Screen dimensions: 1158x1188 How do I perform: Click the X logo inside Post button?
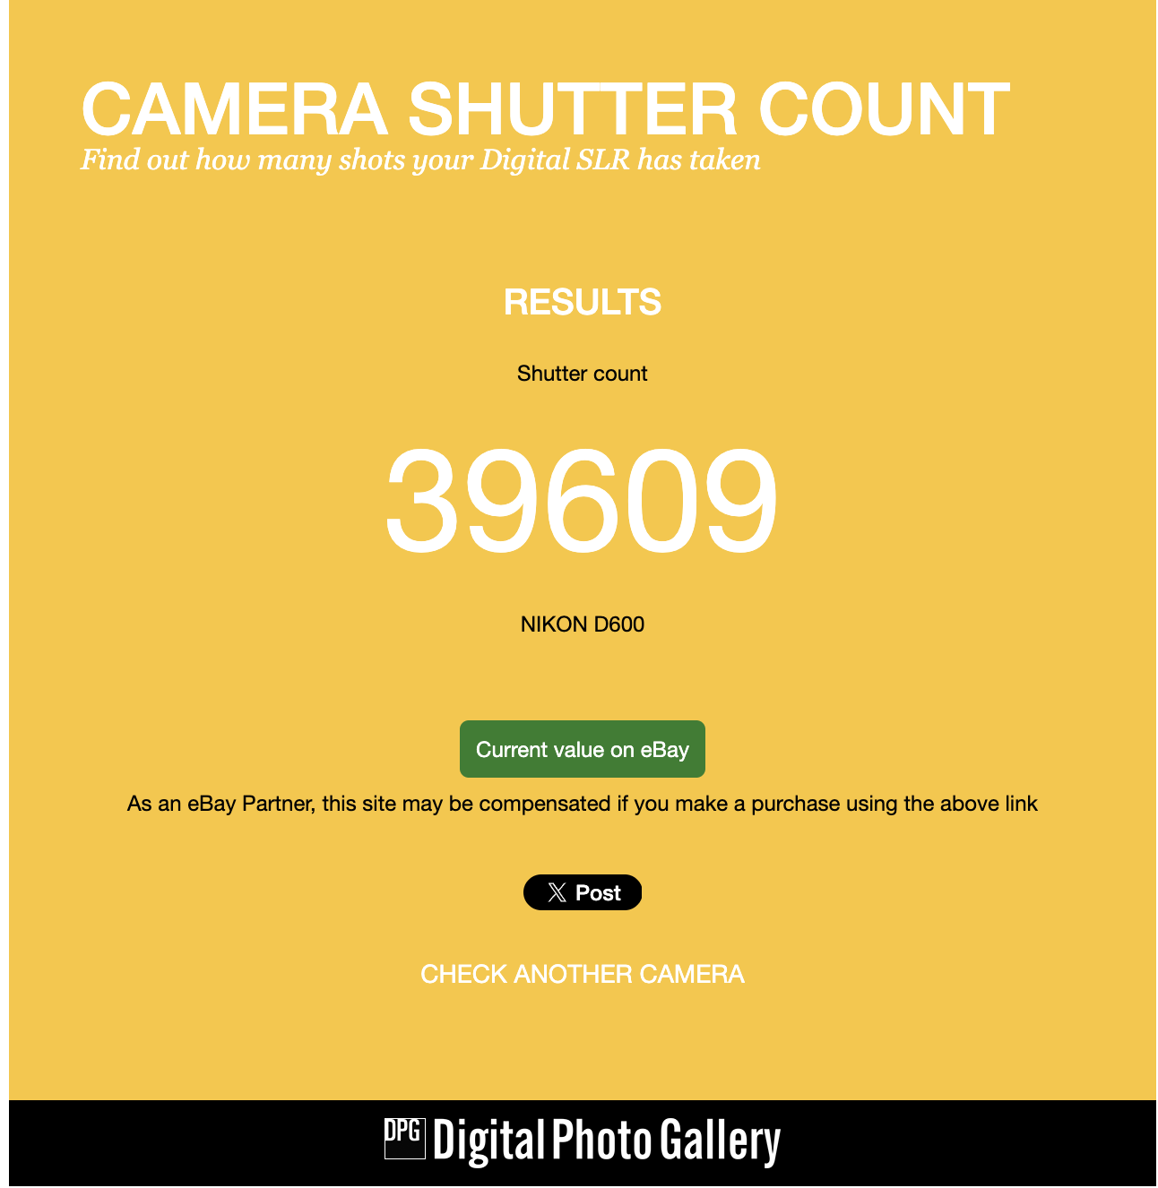[557, 892]
